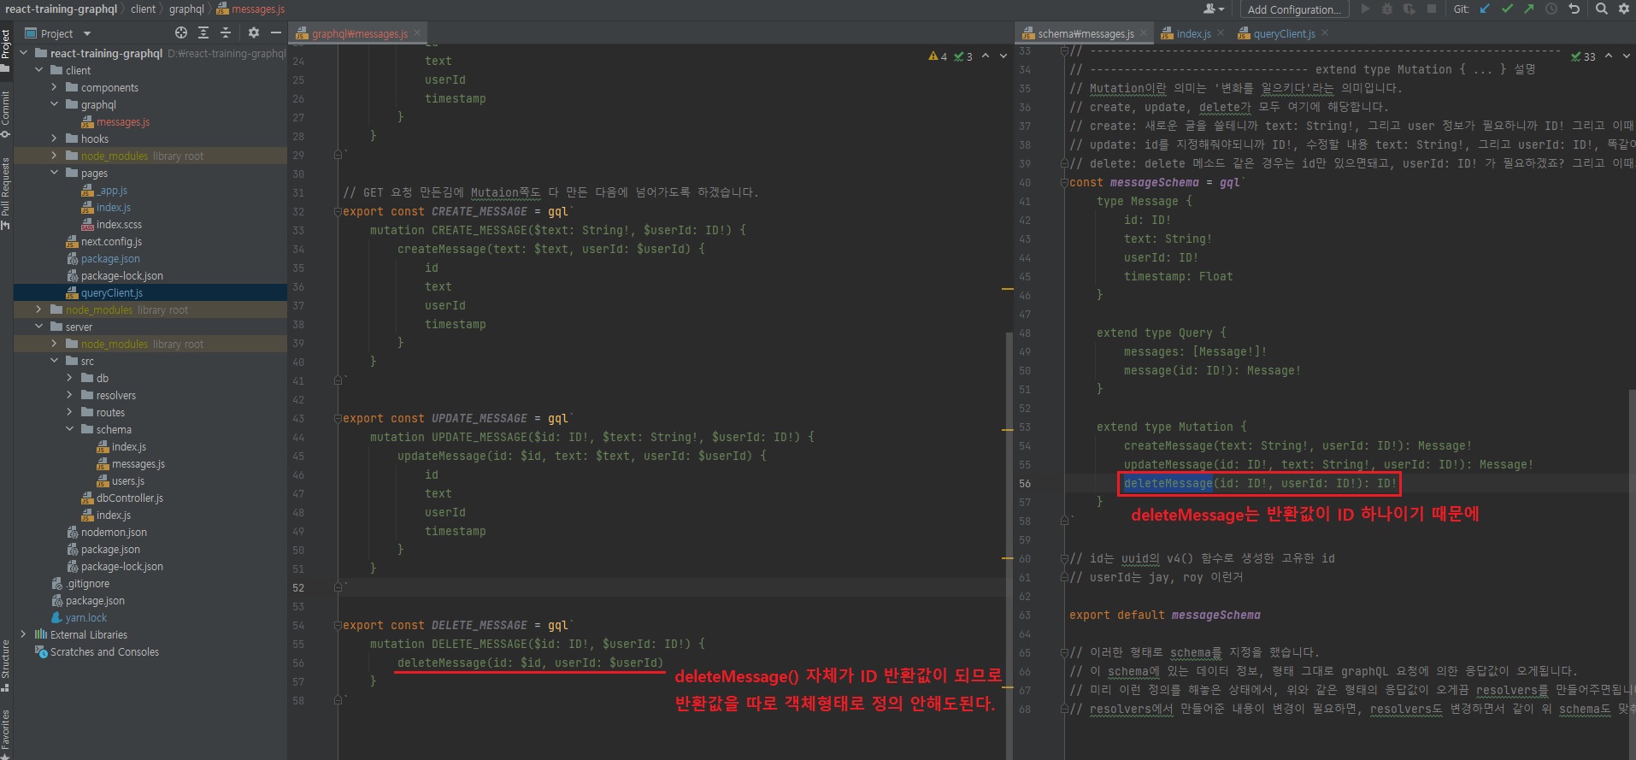Collapse the schema folder
1636x760 pixels.
70,429
